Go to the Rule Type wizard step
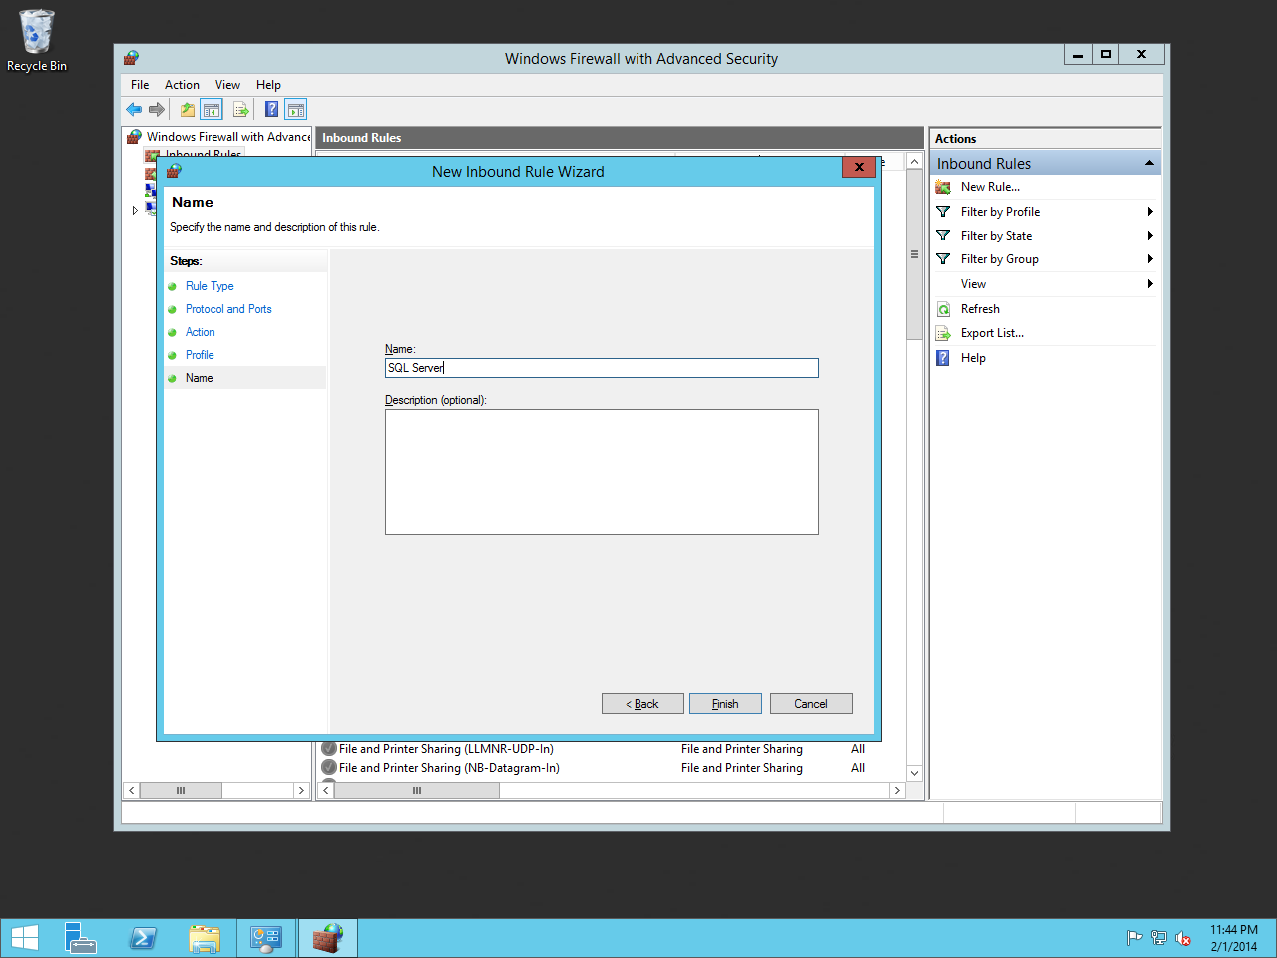 coord(210,286)
